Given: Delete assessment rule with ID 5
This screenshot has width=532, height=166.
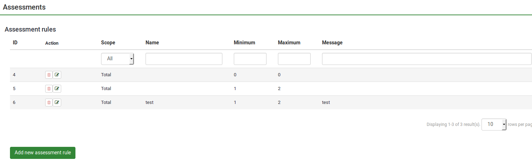Looking at the screenshot, I should (49, 89).
